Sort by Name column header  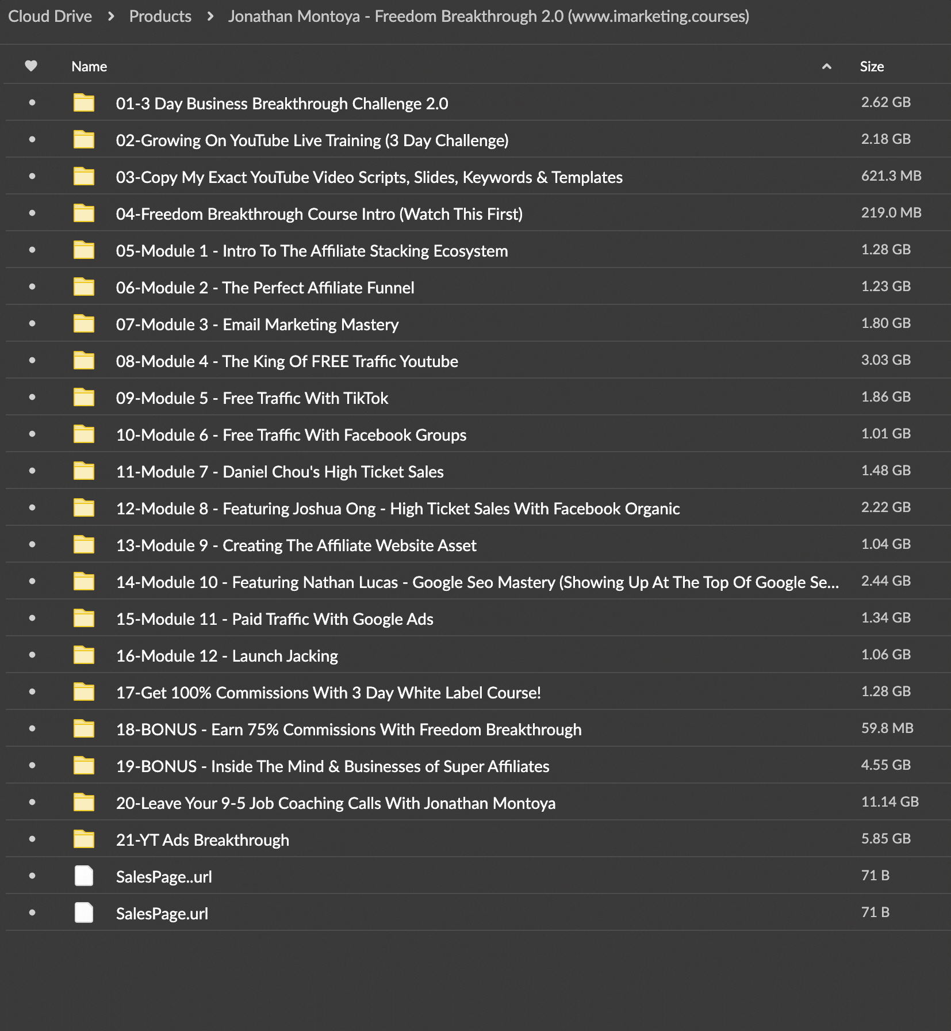89,67
